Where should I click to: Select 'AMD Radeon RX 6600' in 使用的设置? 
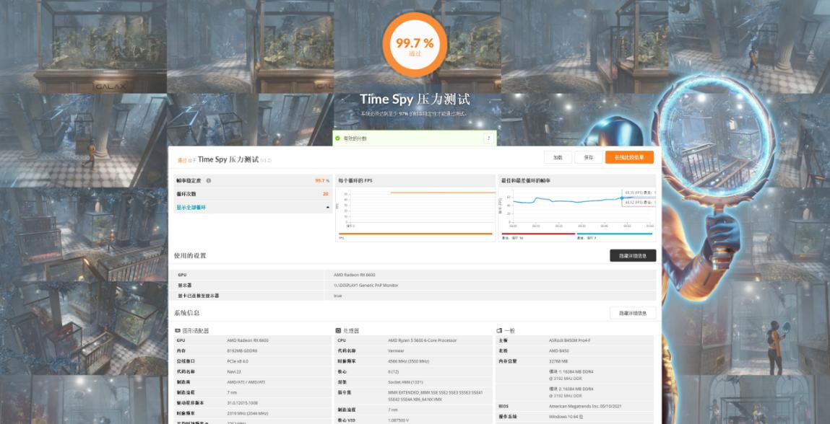tap(355, 275)
